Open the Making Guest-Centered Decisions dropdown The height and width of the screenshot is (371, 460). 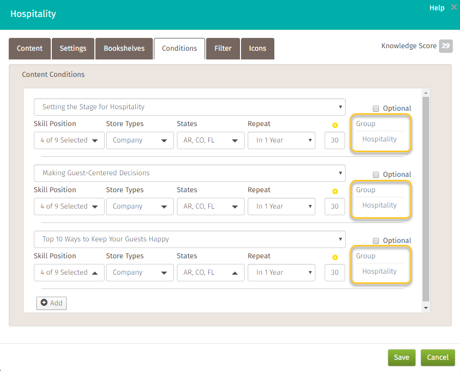(190, 173)
